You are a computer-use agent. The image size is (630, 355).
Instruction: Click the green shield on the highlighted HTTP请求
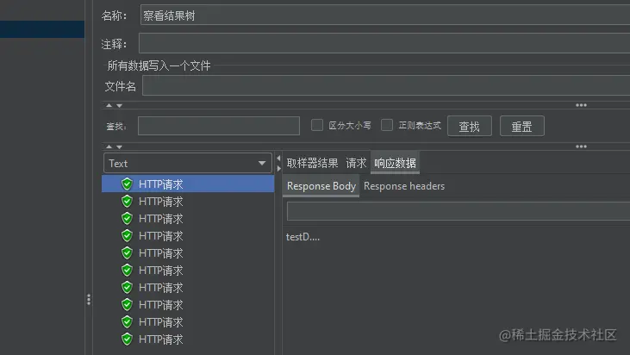click(x=127, y=184)
